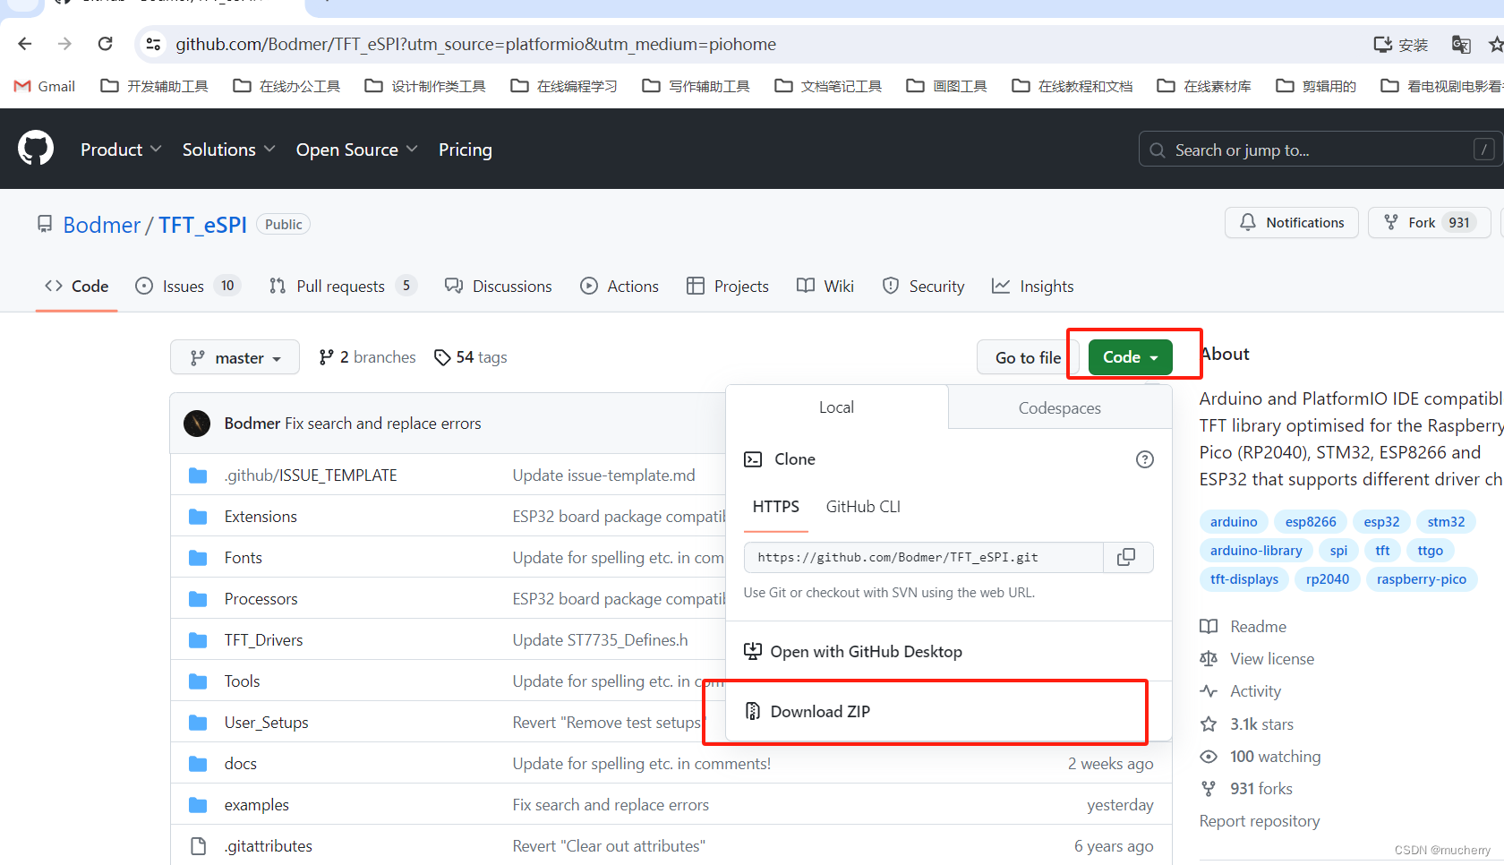Click the browser address bar URL
Image resolution: width=1504 pixels, height=865 pixels.
475,44
